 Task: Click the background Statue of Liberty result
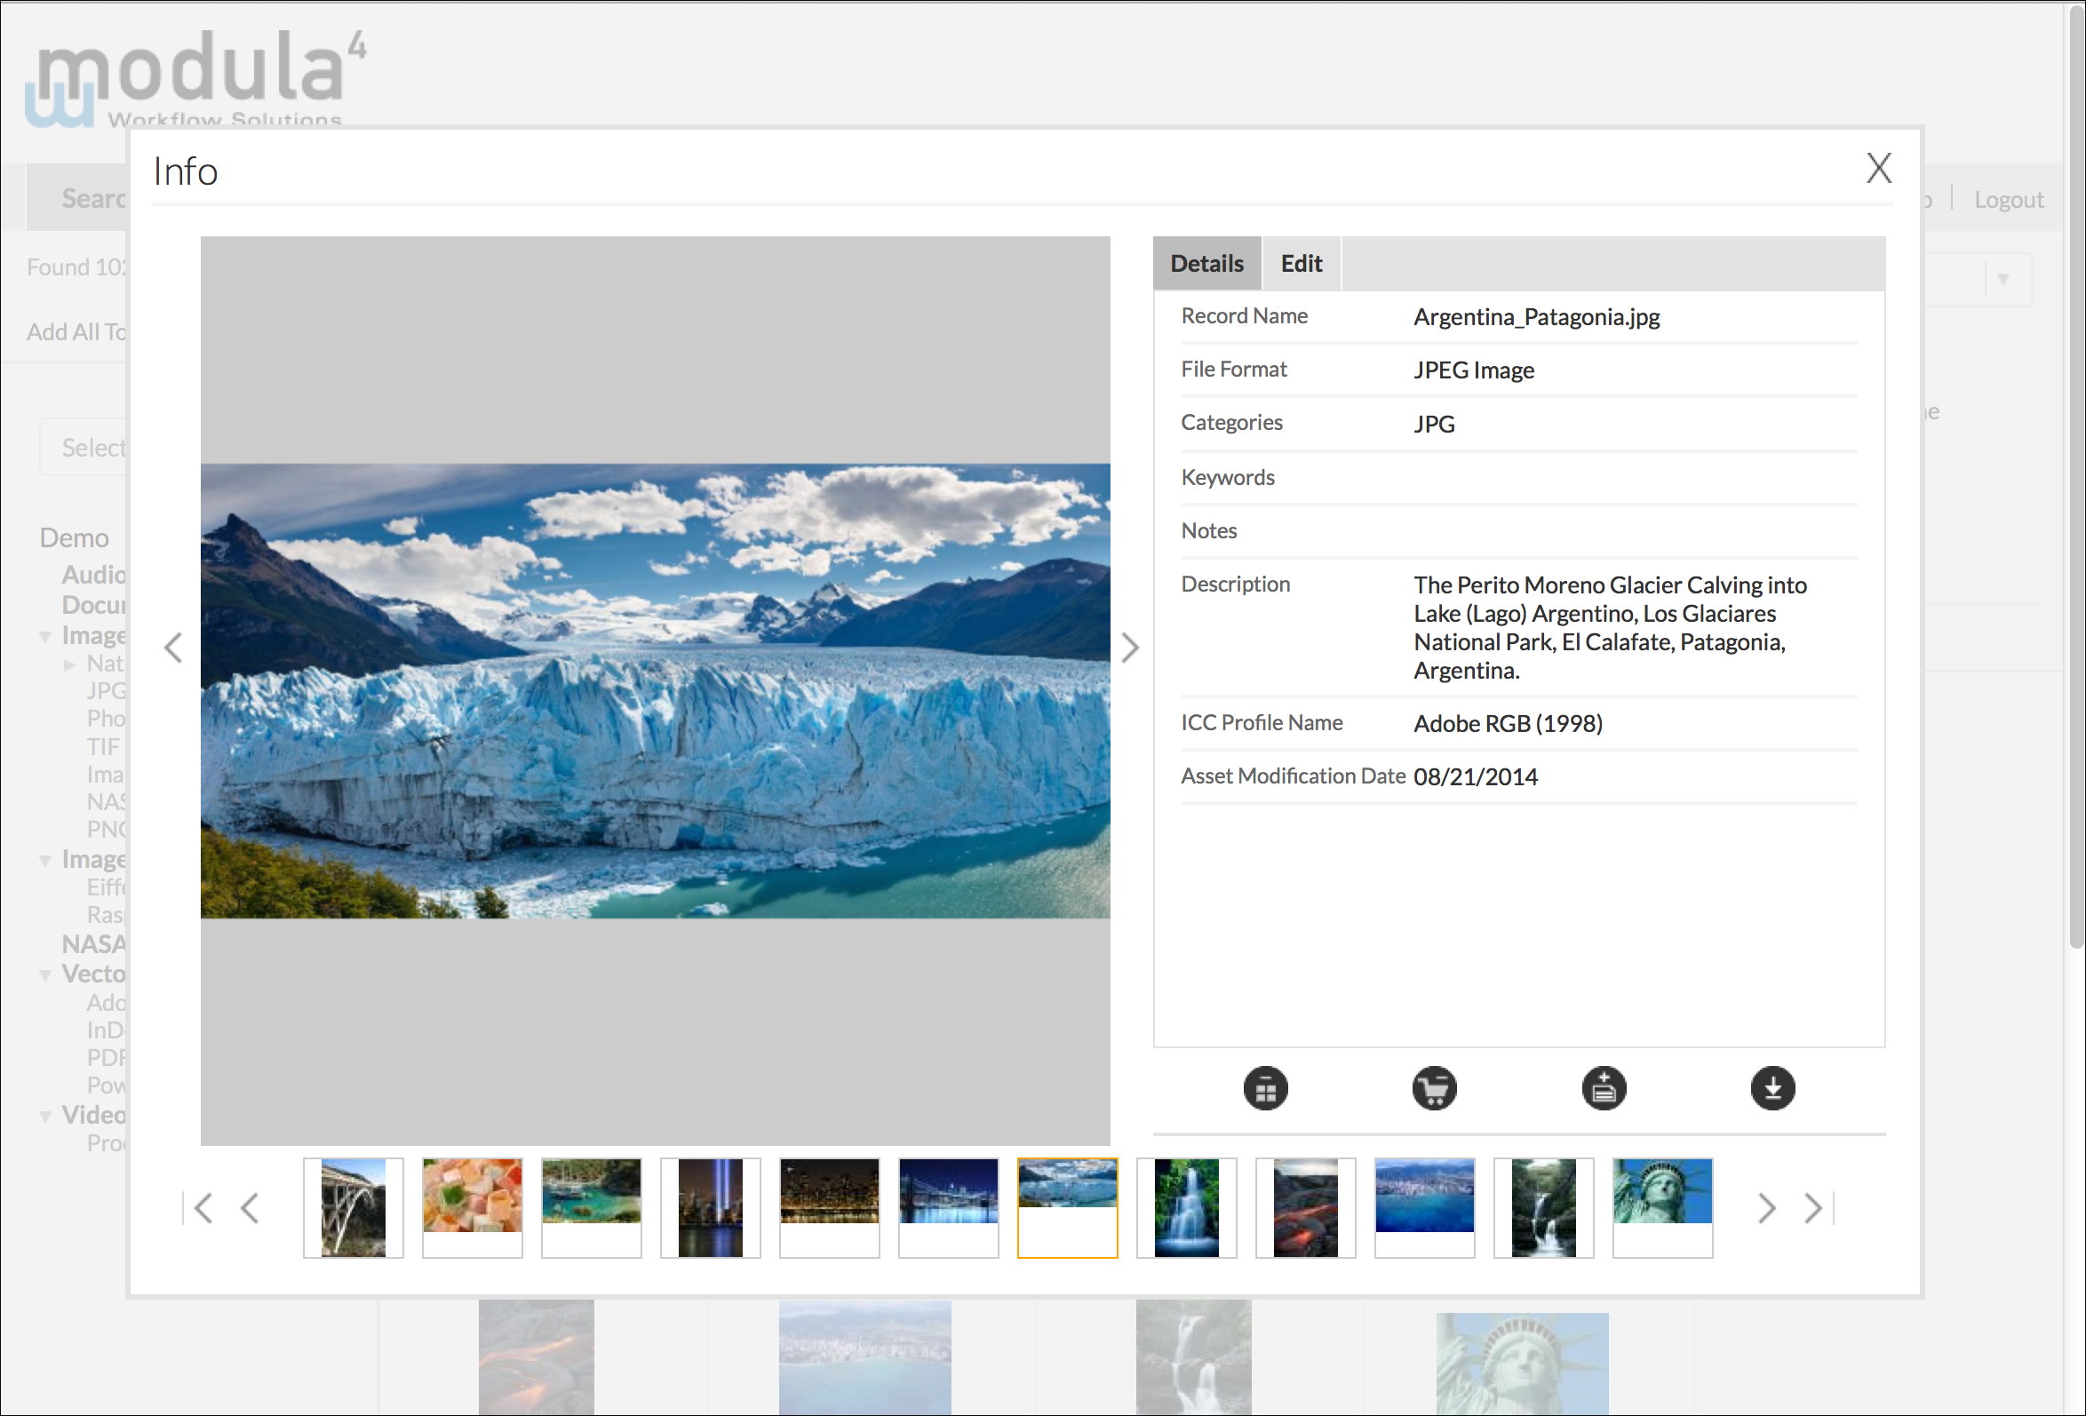1522,1363
